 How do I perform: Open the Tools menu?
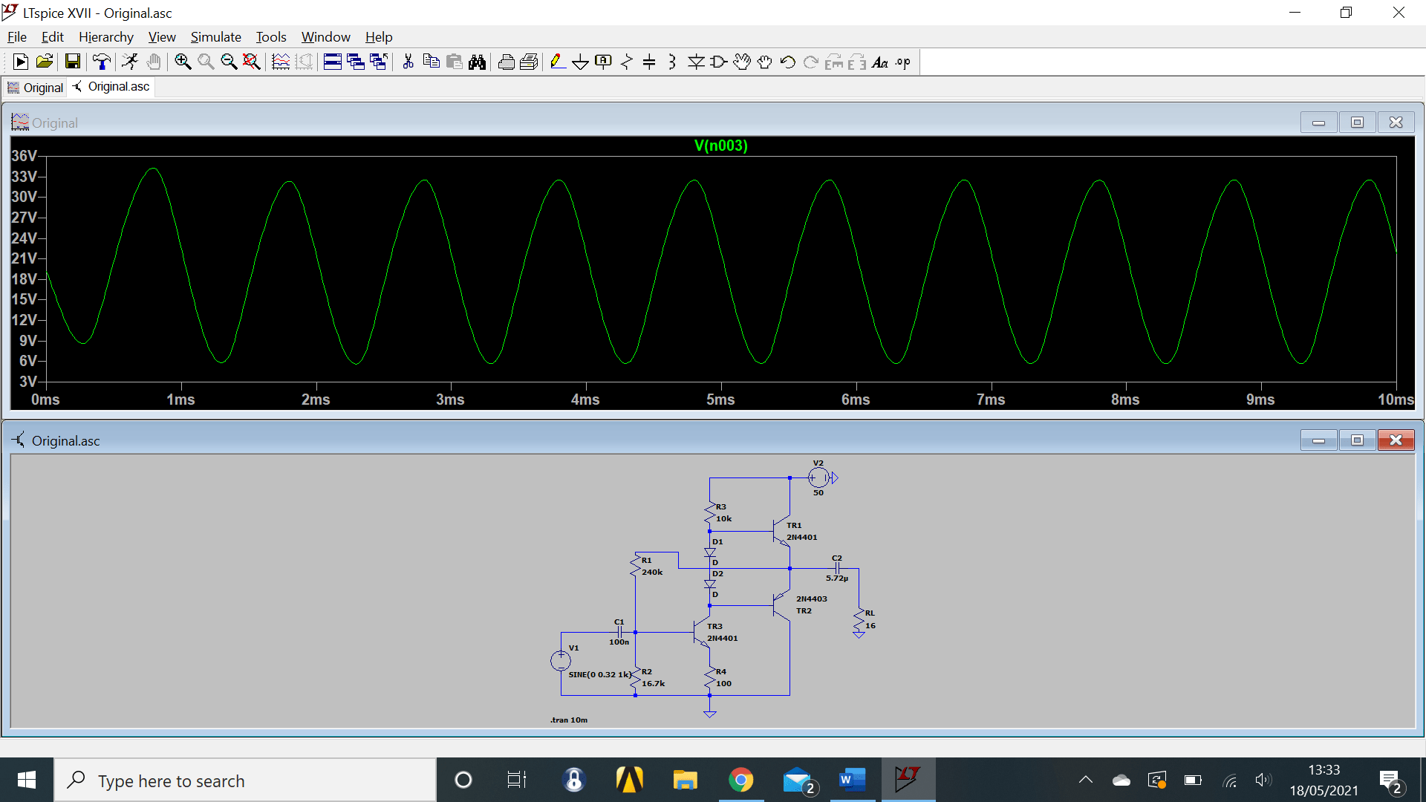270,36
